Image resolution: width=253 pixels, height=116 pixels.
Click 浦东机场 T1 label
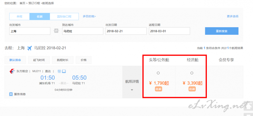point(47,83)
